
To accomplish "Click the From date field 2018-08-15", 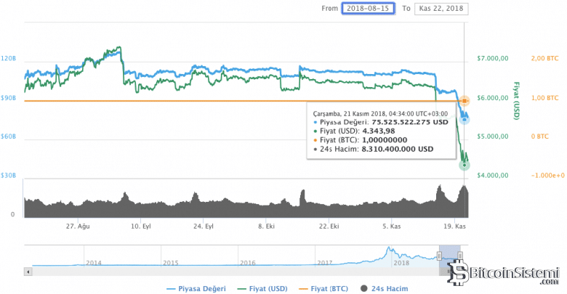I will tap(369, 9).
